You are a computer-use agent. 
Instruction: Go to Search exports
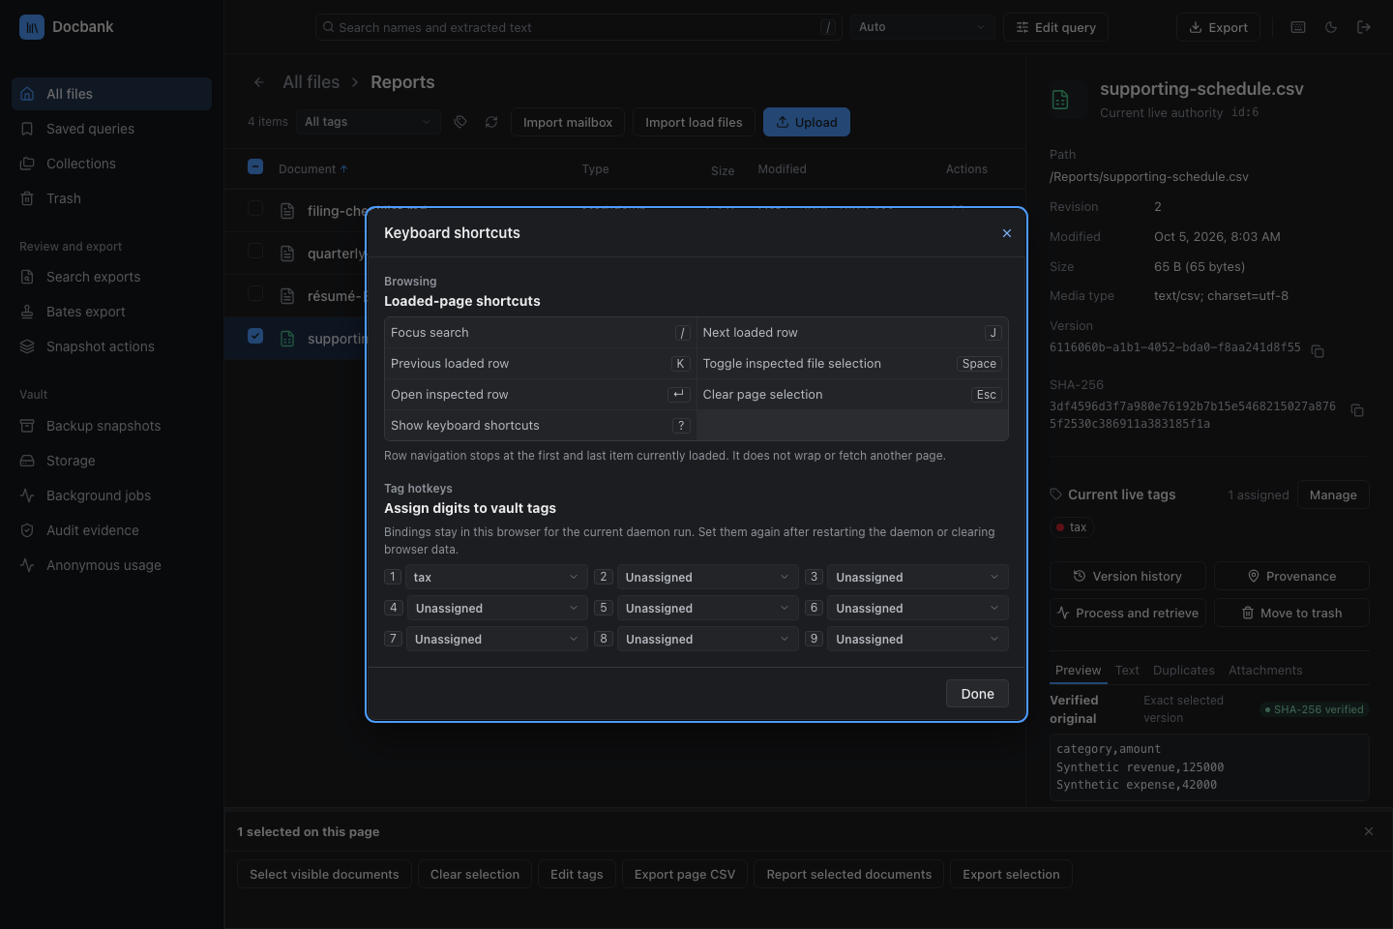coord(111,277)
